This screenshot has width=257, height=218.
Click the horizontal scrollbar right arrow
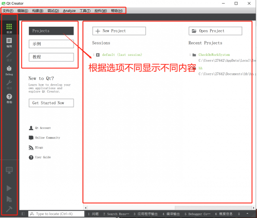pos(253,208)
